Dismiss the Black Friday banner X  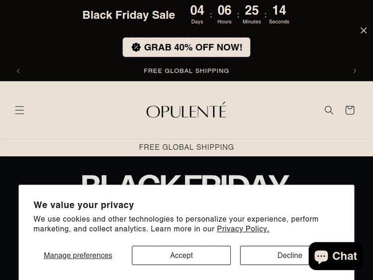pyautogui.click(x=364, y=30)
